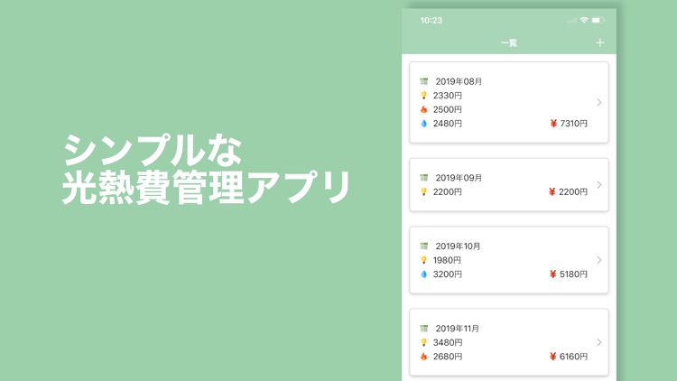Select the 2019年09月 date label

pyautogui.click(x=459, y=178)
